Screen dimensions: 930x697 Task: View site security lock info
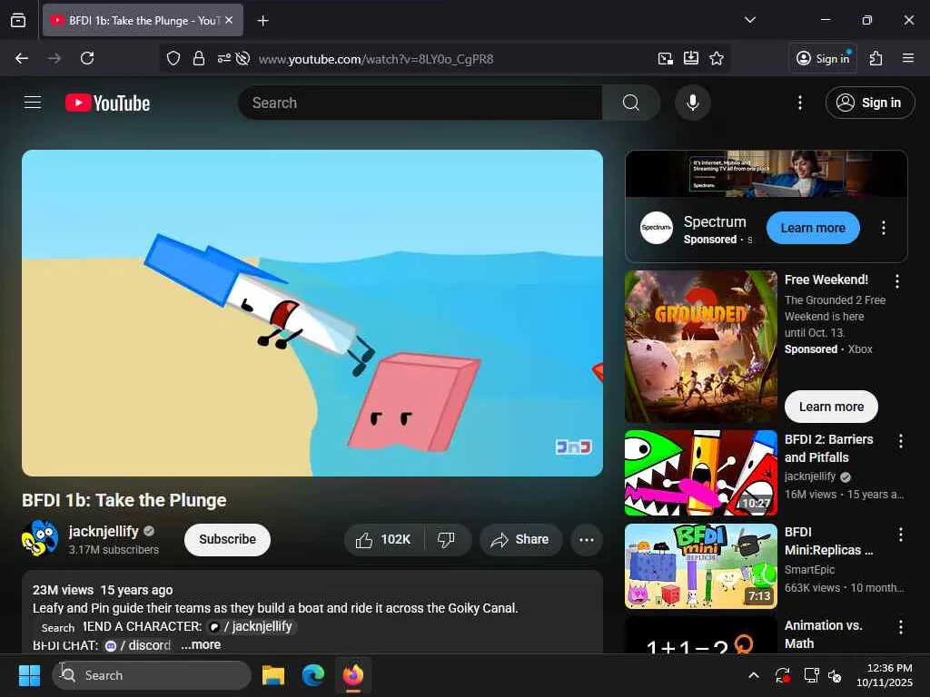point(199,58)
